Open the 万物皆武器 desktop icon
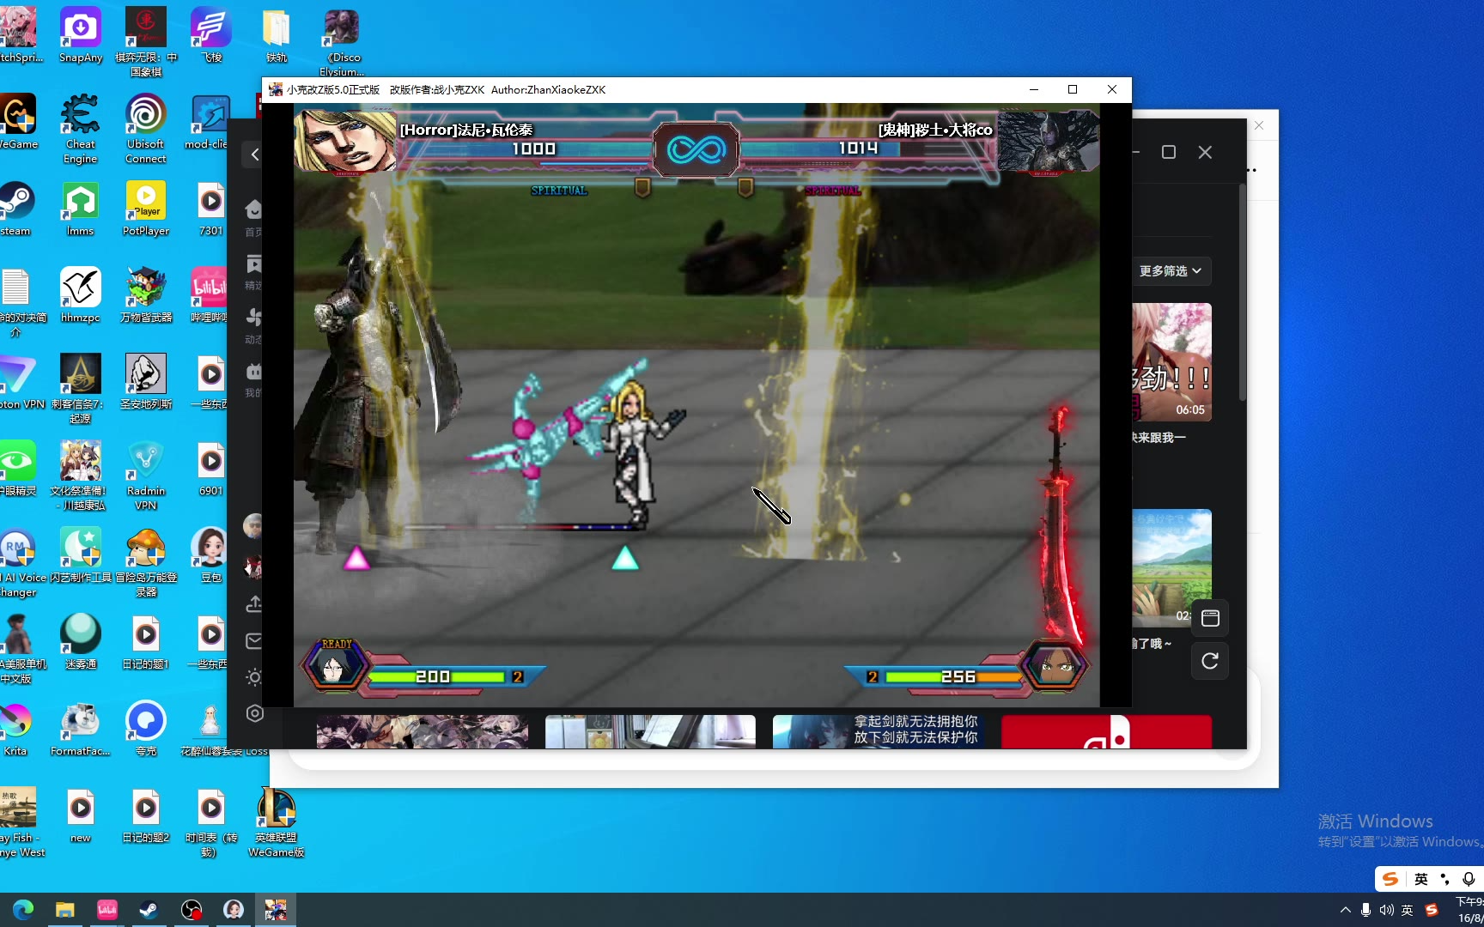This screenshot has height=927, width=1484. [x=146, y=295]
